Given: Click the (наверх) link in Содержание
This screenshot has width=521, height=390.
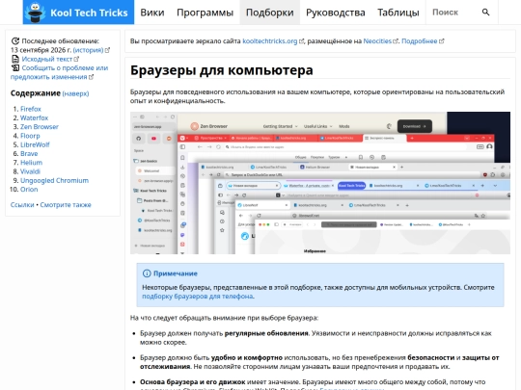Looking at the screenshot, I should tap(75, 93).
